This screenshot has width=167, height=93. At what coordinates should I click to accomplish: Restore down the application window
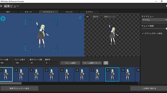(162, 1)
